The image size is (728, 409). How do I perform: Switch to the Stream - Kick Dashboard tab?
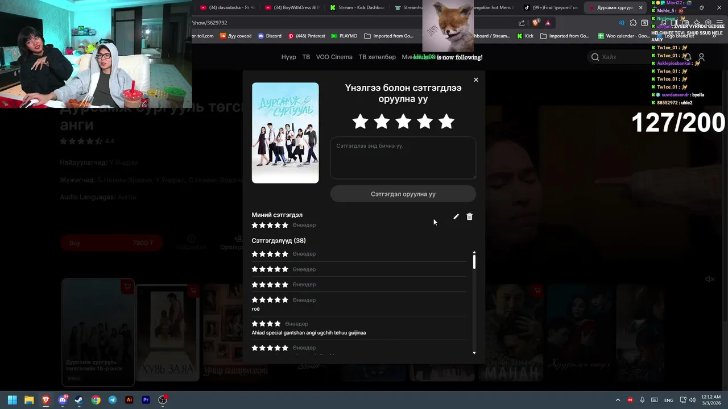click(x=357, y=7)
